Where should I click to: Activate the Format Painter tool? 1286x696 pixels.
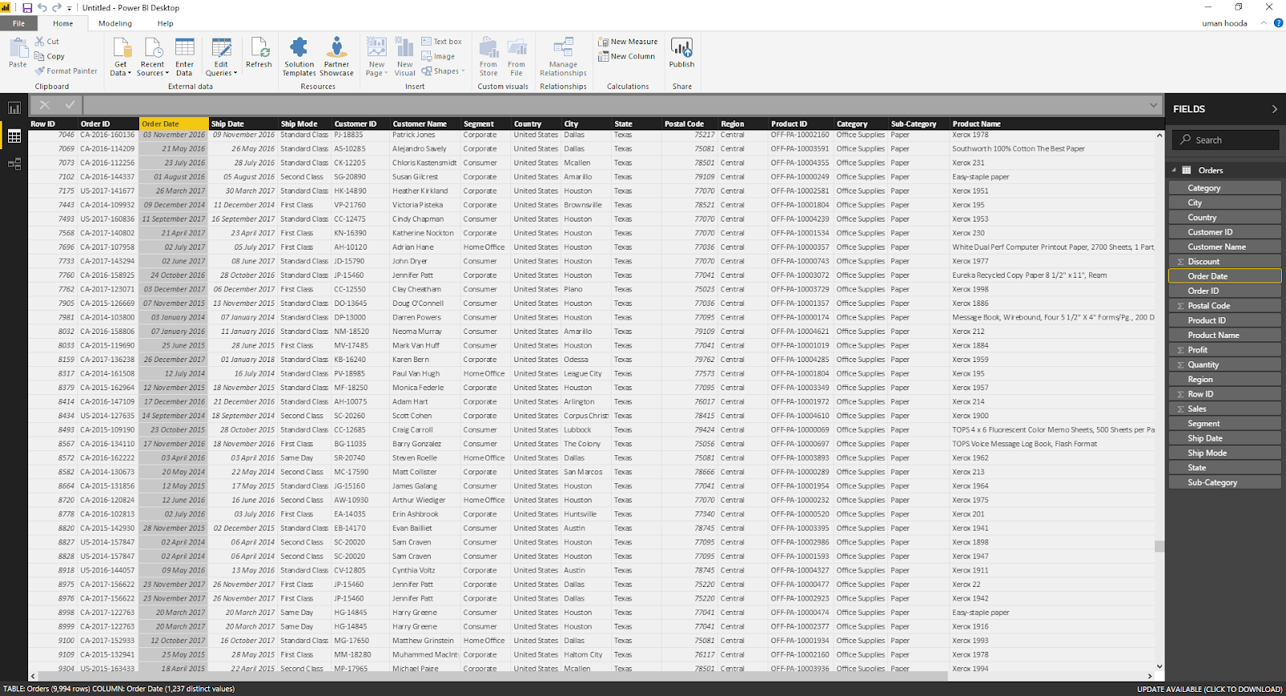(66, 71)
